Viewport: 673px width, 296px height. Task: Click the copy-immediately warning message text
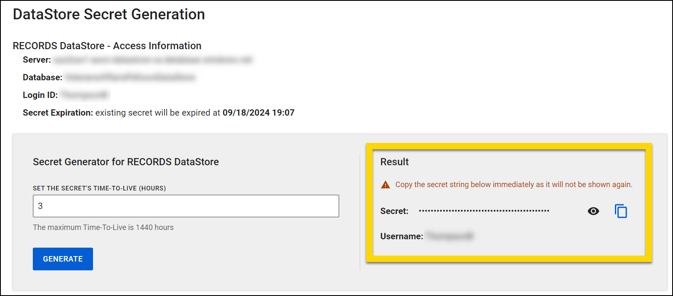click(x=513, y=185)
